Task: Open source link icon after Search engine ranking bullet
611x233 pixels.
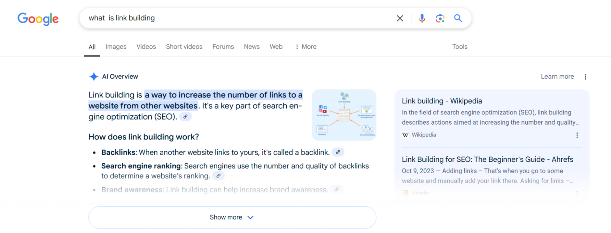Action: point(218,176)
